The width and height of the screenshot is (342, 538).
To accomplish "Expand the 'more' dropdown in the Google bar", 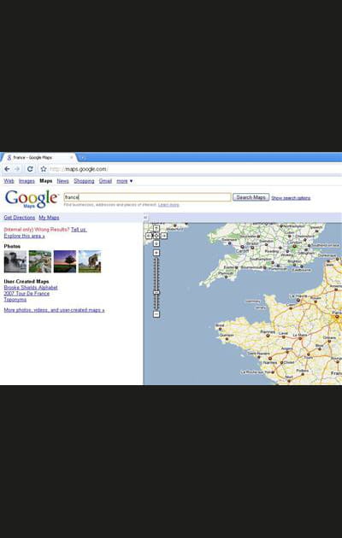I will (124, 181).
